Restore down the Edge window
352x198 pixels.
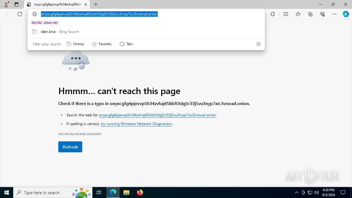pos(333,4)
